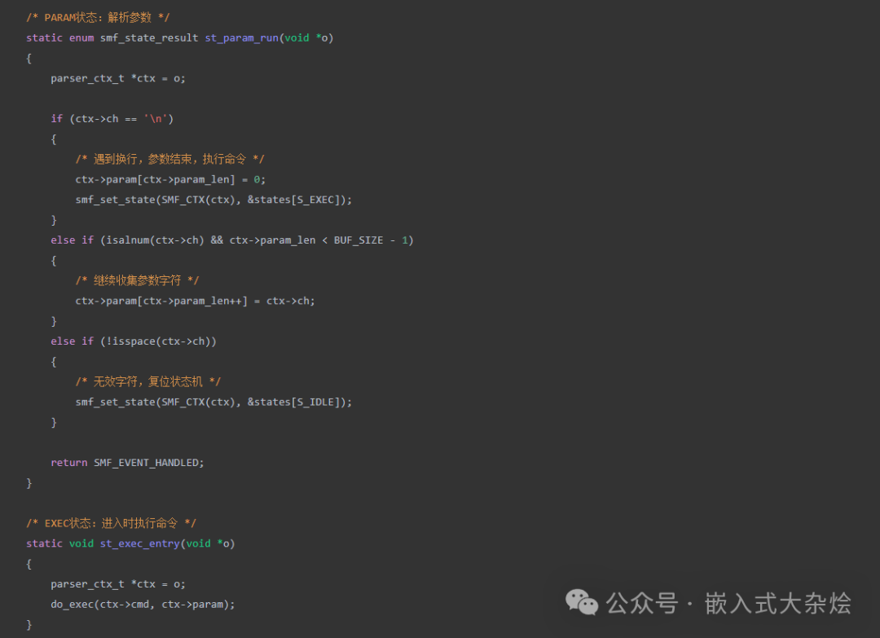
Task: Click the line "ctx->param[ctx->param_len] = 0;"
Action: 170,179
